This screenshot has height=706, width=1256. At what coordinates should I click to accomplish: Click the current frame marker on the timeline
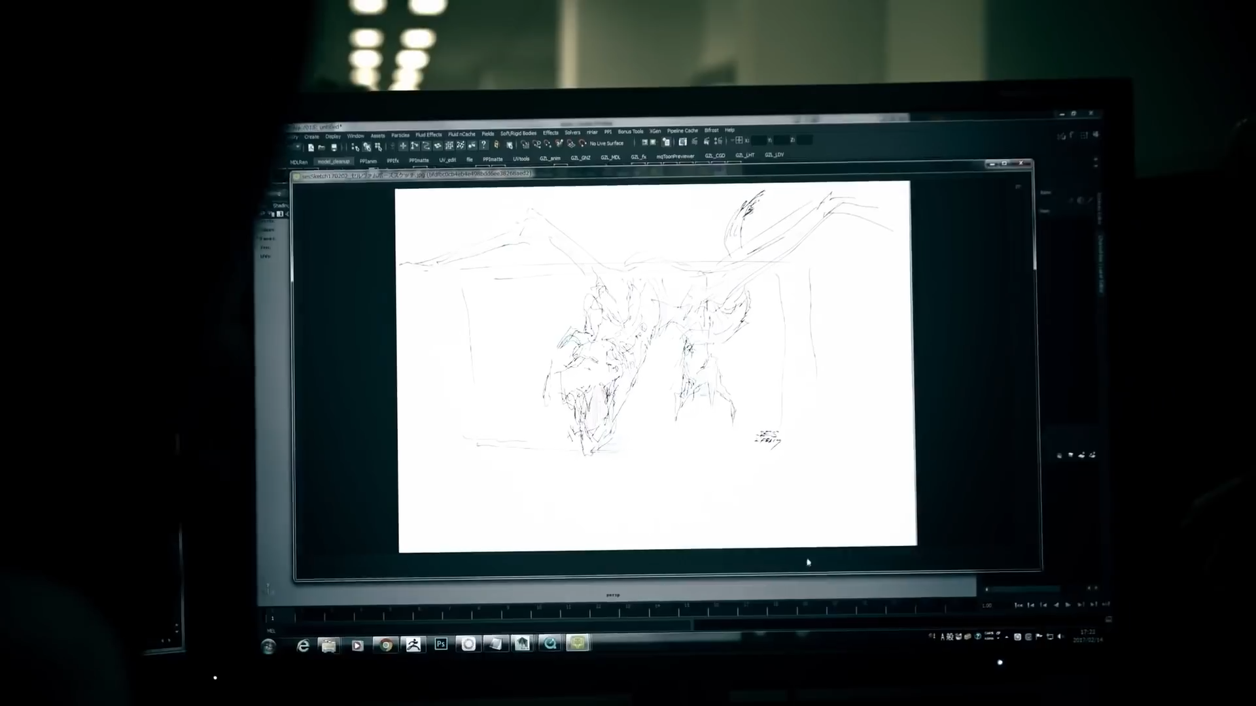273,618
